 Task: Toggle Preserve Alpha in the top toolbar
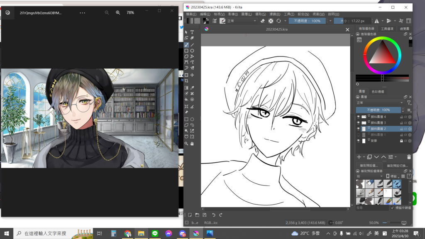(271, 21)
